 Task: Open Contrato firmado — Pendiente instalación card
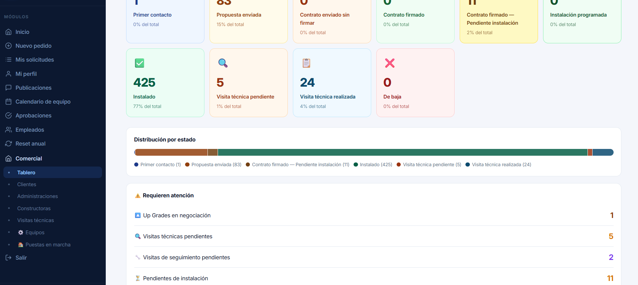(499, 21)
